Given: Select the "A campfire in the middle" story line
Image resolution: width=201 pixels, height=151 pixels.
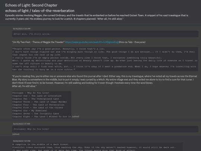Looking at the screenshot, I should (x=41, y=144).
